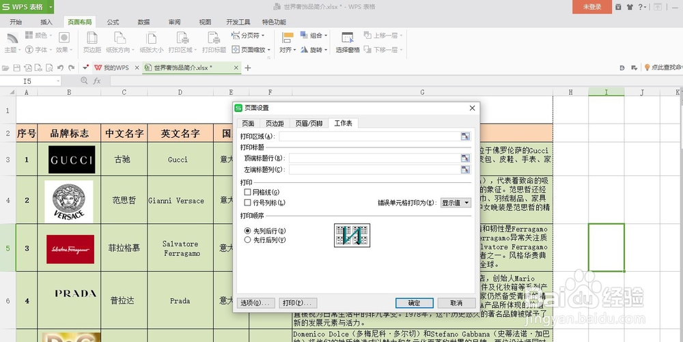Open the 错误单元格打印为 显示值 dropdown
The height and width of the screenshot is (342, 683).
456,203
